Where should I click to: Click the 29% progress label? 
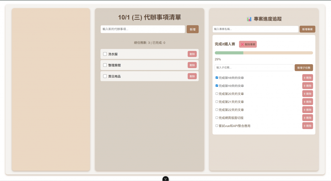tap(218, 59)
